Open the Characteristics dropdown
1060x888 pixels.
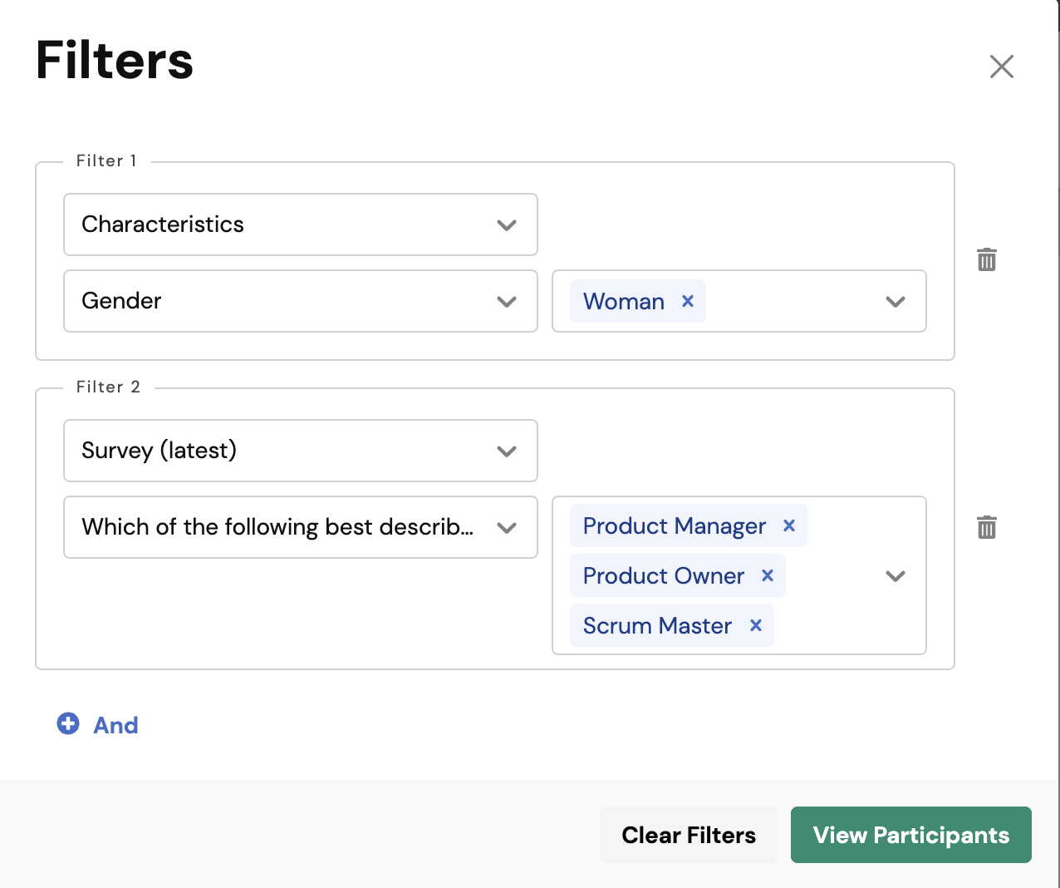tap(300, 224)
